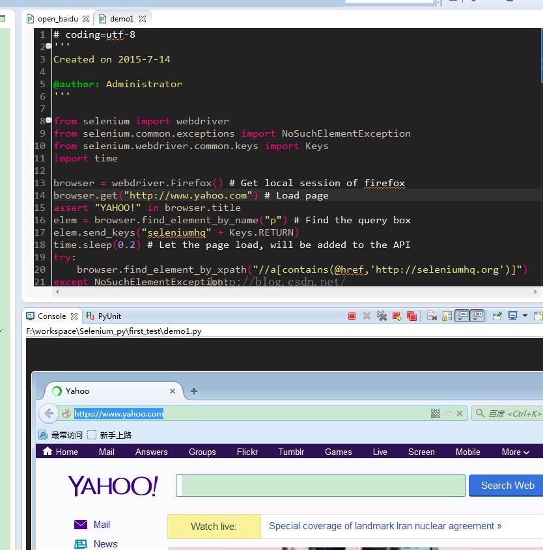Expand the More dropdown in Yahoo navbar
The height and width of the screenshot is (550, 543).
(515, 452)
